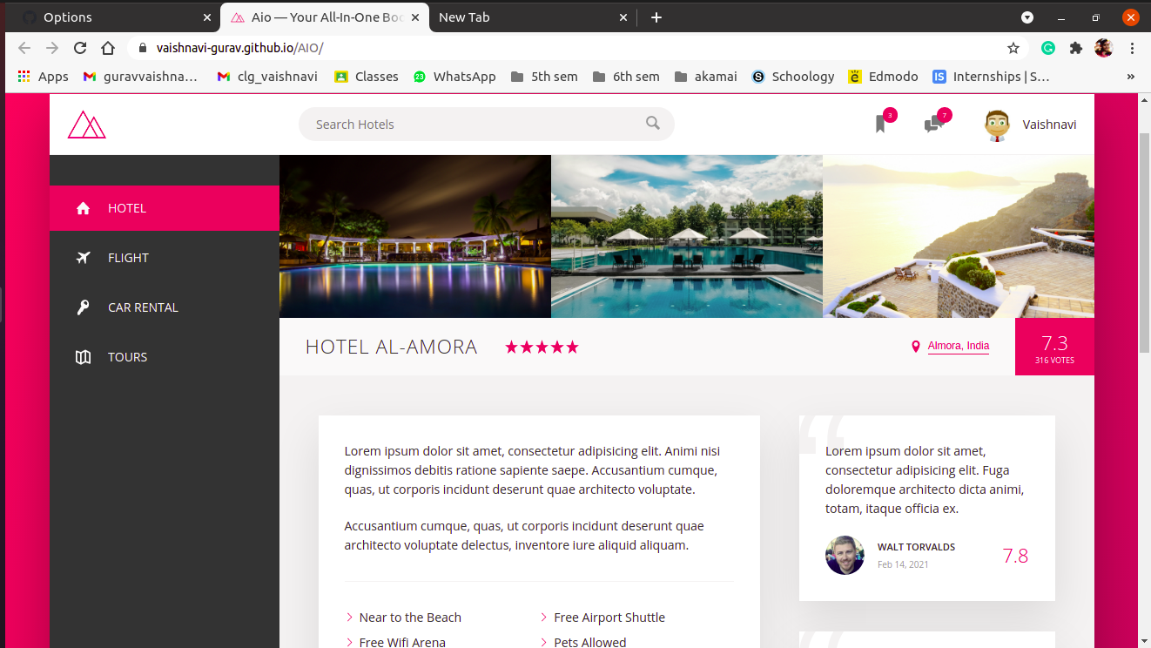Open the browser profile avatar menu
This screenshot has width=1151, height=648.
point(1103,48)
